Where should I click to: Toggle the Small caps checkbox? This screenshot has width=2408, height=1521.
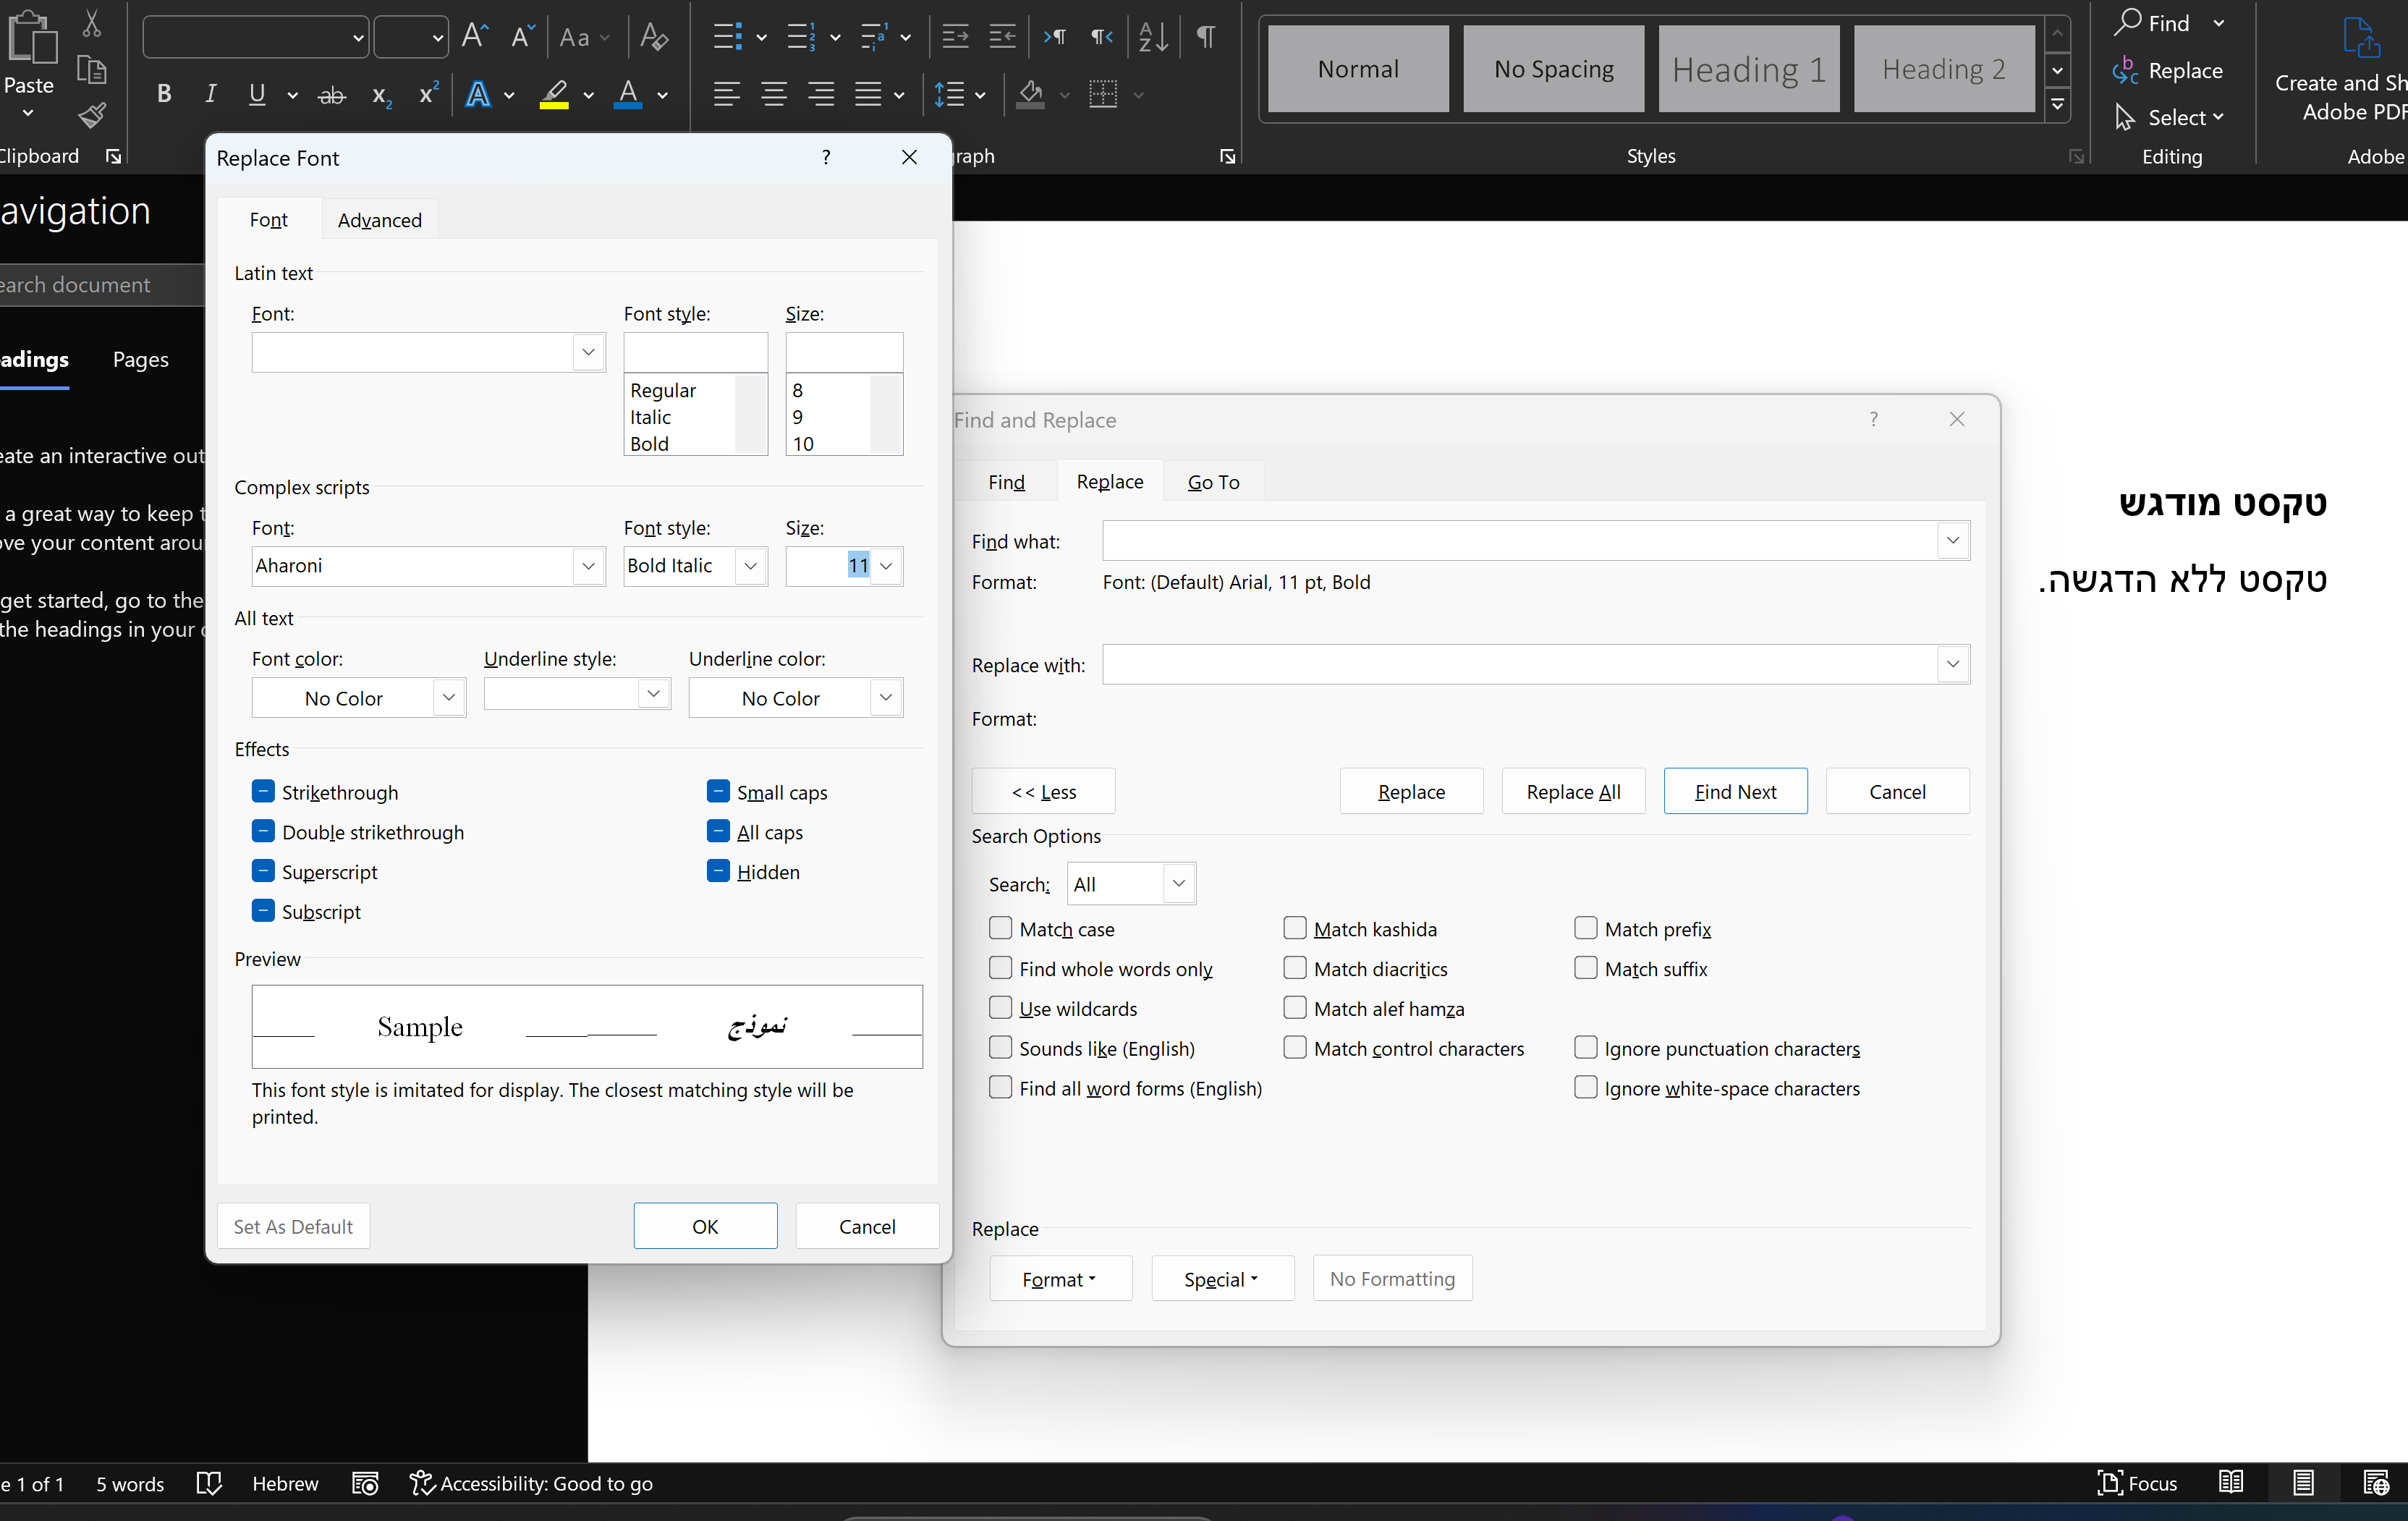click(x=718, y=791)
